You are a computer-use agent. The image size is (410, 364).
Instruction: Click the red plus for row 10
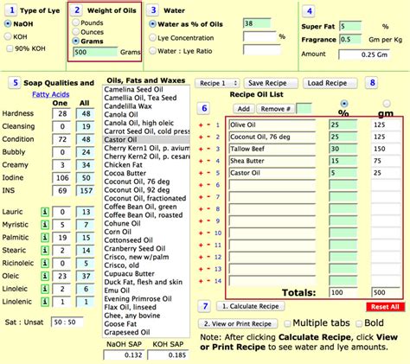click(201, 233)
